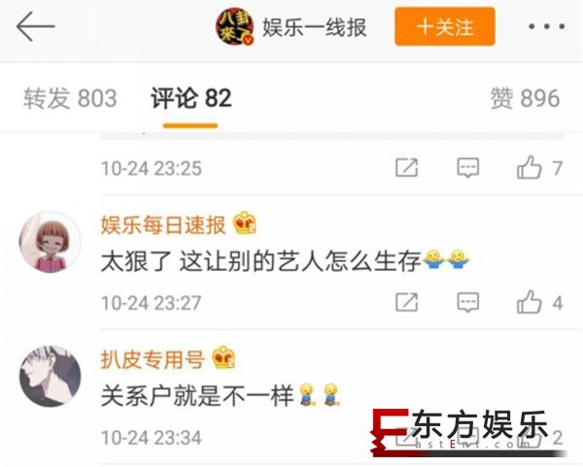Open the three-dot more options menu
583x467 pixels.
tap(547, 26)
